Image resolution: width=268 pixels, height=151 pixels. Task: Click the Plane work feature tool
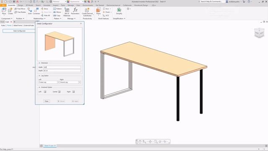pos(98,11)
